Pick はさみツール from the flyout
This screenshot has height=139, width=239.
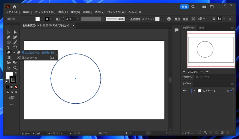point(29,58)
